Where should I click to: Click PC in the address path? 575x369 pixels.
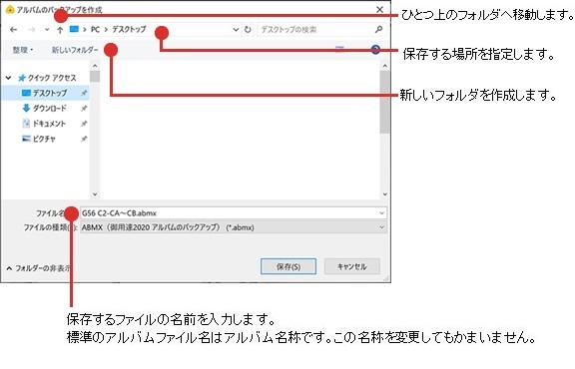95,29
